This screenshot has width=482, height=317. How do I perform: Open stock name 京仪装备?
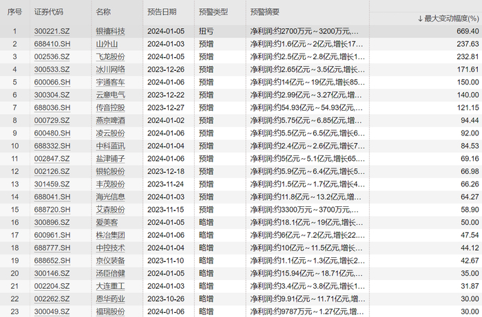(x=111, y=261)
